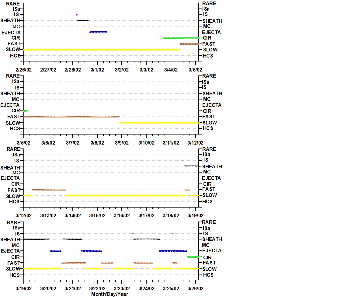Click the left FAST label in second panel
351x297 pixels.
tap(14, 117)
